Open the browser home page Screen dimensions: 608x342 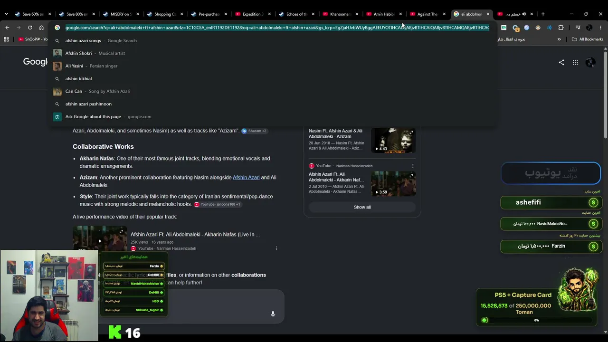pos(41,28)
